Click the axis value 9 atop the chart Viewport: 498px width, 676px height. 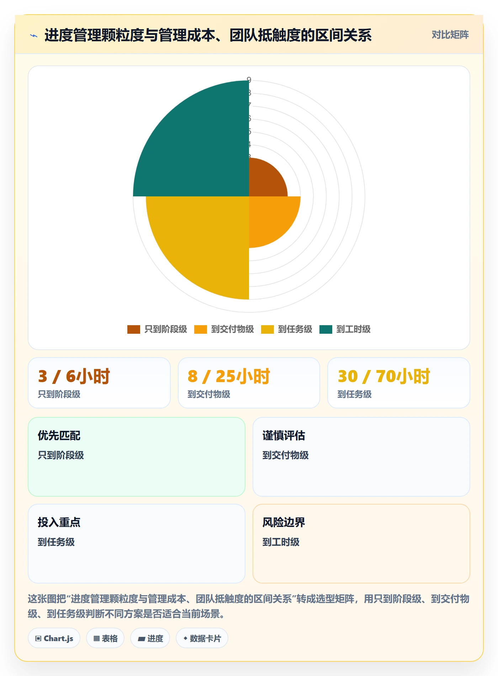[x=249, y=80]
